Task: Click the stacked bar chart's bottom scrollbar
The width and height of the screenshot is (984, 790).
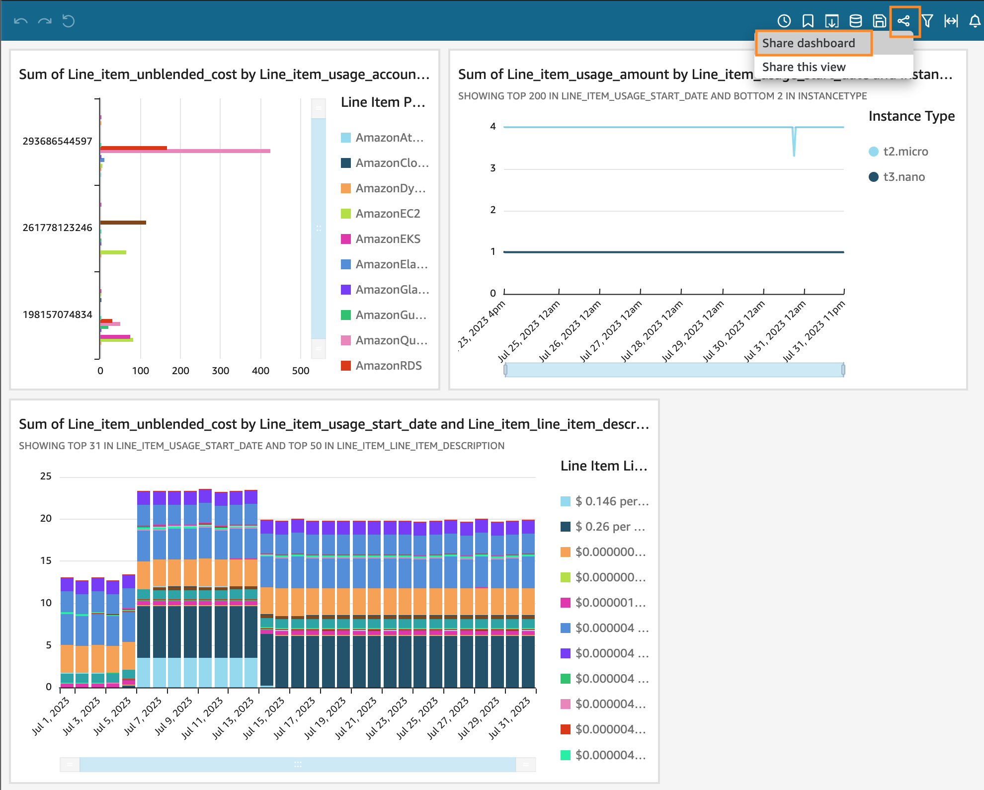Action: pyautogui.click(x=297, y=764)
